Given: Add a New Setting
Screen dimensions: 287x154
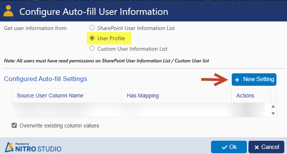Looking at the screenshot, I should point(254,80).
